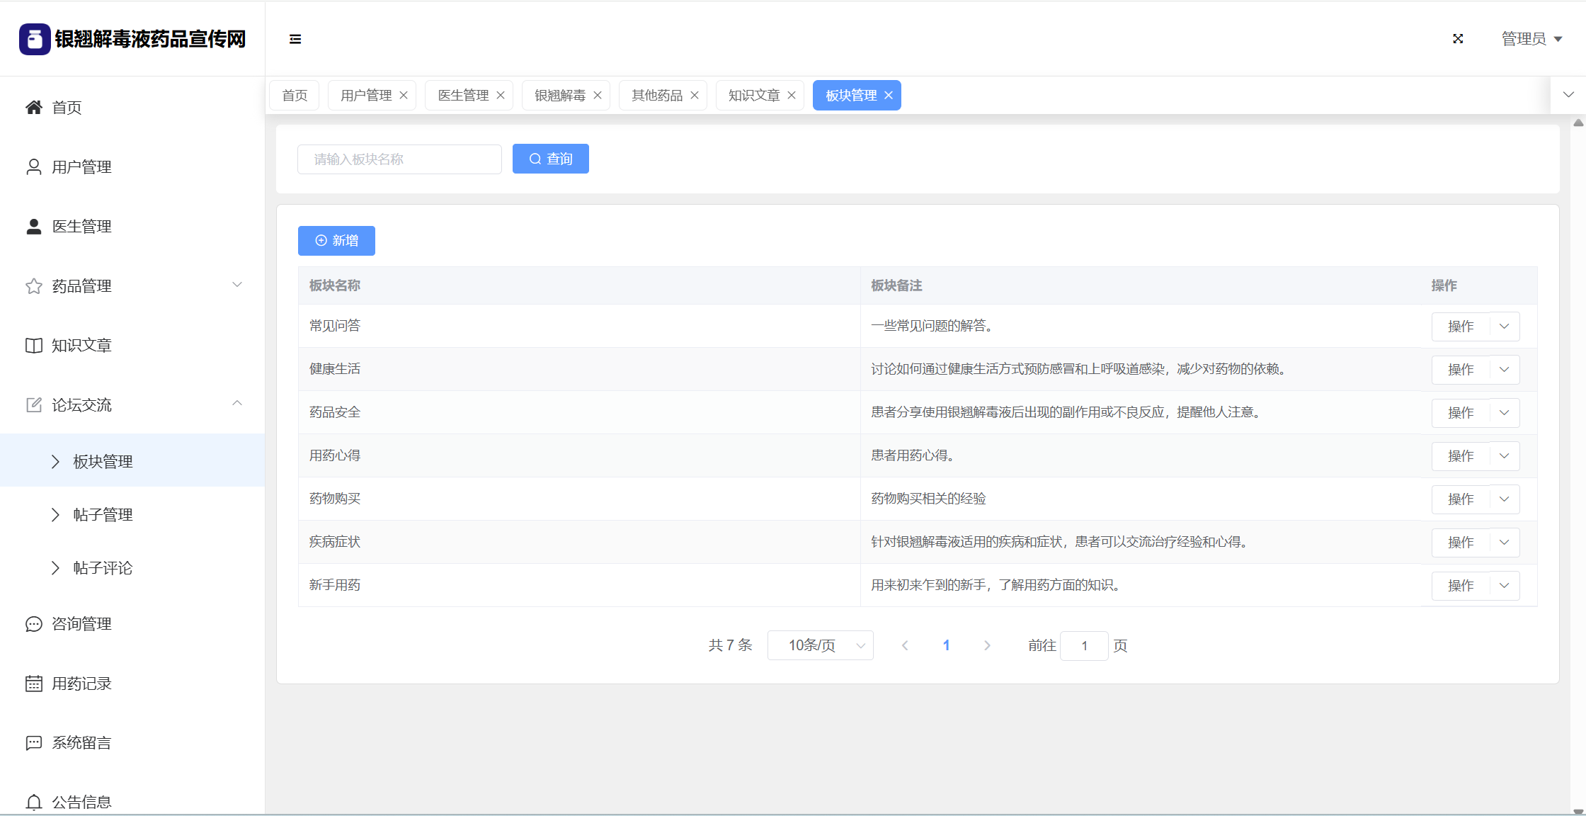This screenshot has height=816, width=1586.
Task: Open 帖子管理 in the sidebar
Action: click(103, 515)
